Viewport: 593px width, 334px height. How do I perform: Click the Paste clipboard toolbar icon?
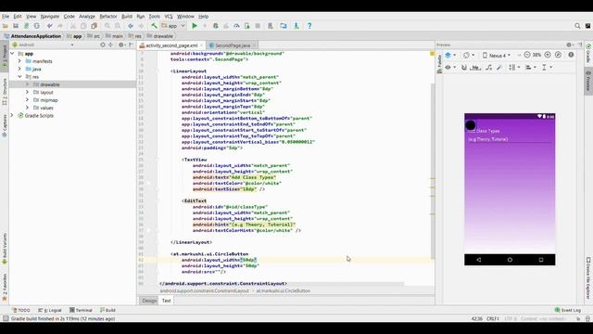click(x=95, y=26)
